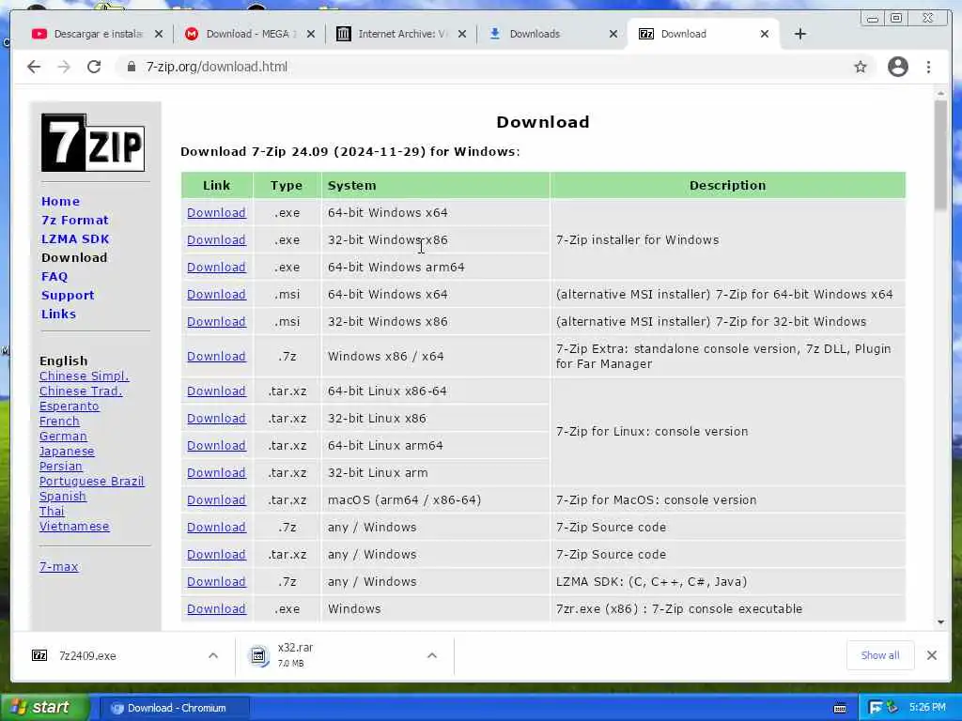Open the LZMA SDK sidebar link
Screen dimensions: 962x721
coord(75,239)
